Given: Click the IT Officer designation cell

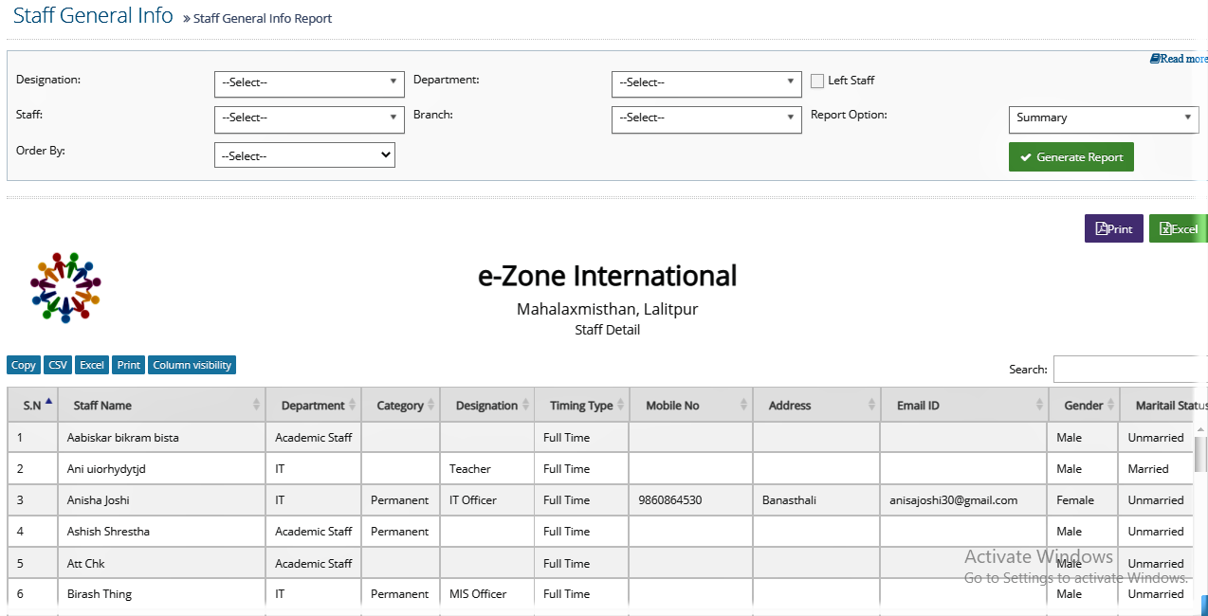Looking at the screenshot, I should coord(487,500).
